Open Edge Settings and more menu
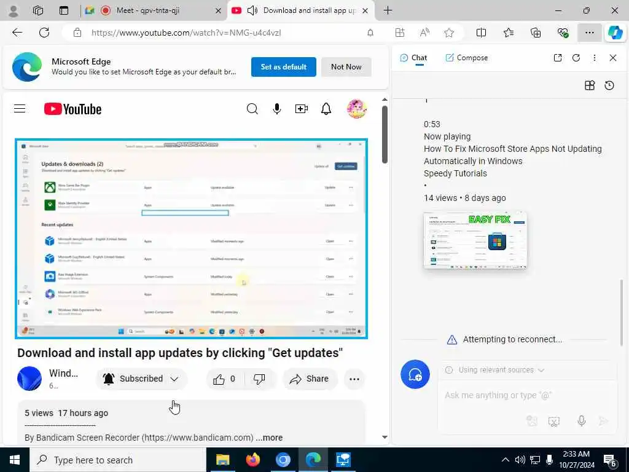The image size is (629, 472). click(x=589, y=33)
